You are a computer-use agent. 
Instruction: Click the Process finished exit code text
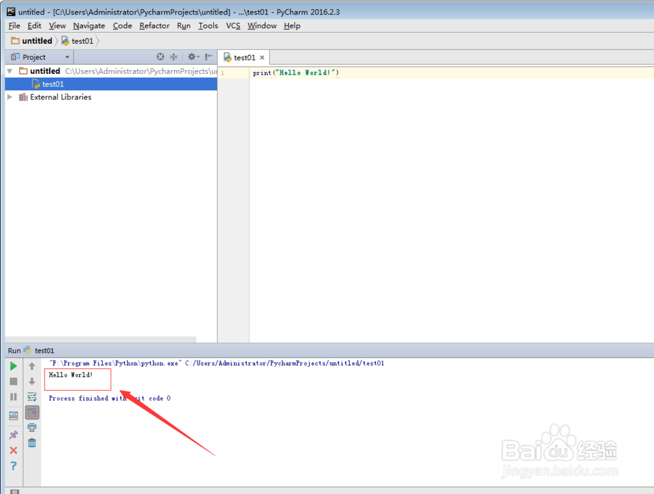[109, 398]
